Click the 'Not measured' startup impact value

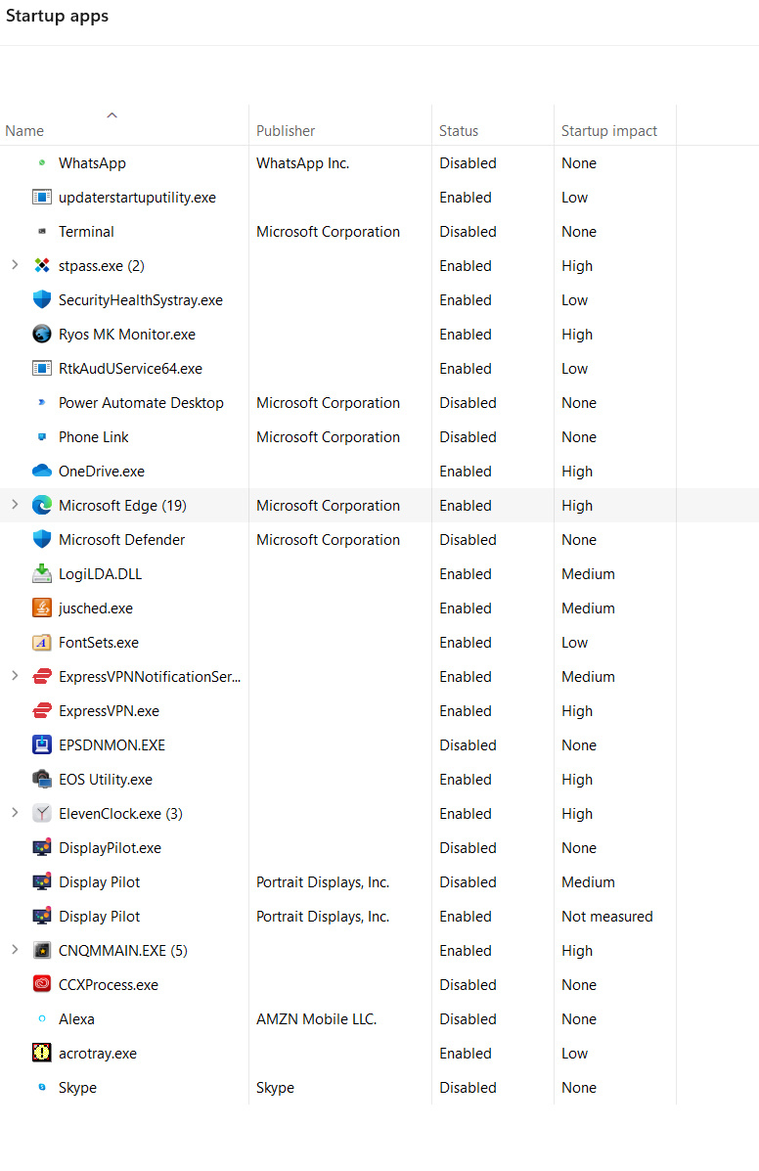[606, 917]
